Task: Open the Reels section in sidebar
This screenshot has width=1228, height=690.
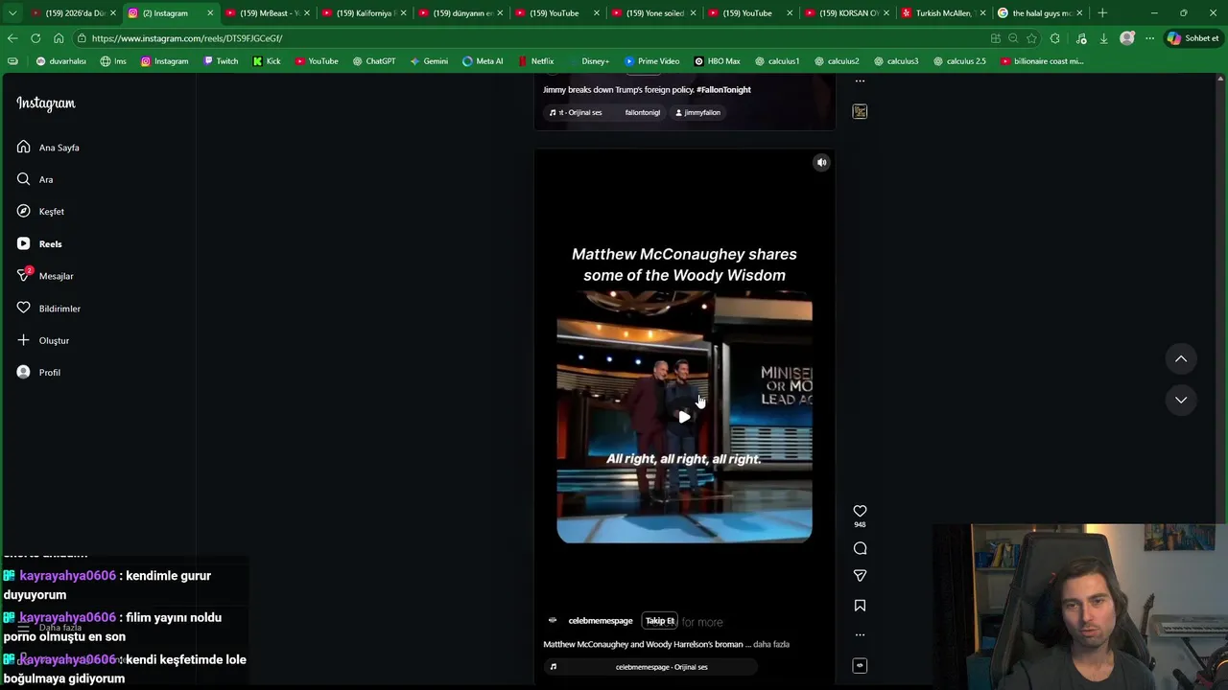Action: (x=39, y=243)
